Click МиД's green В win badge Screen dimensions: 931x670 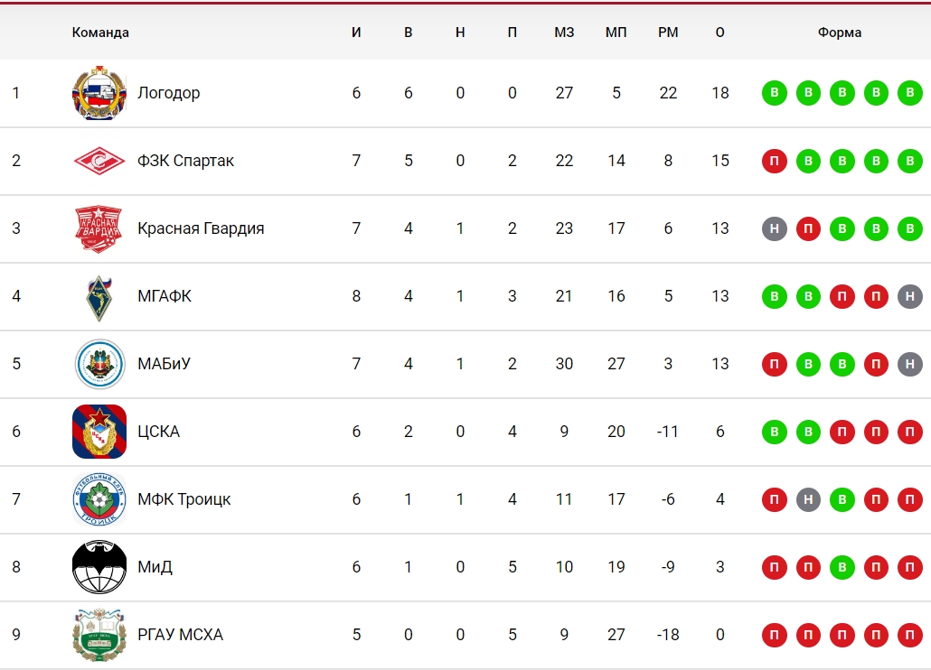pyautogui.click(x=842, y=567)
